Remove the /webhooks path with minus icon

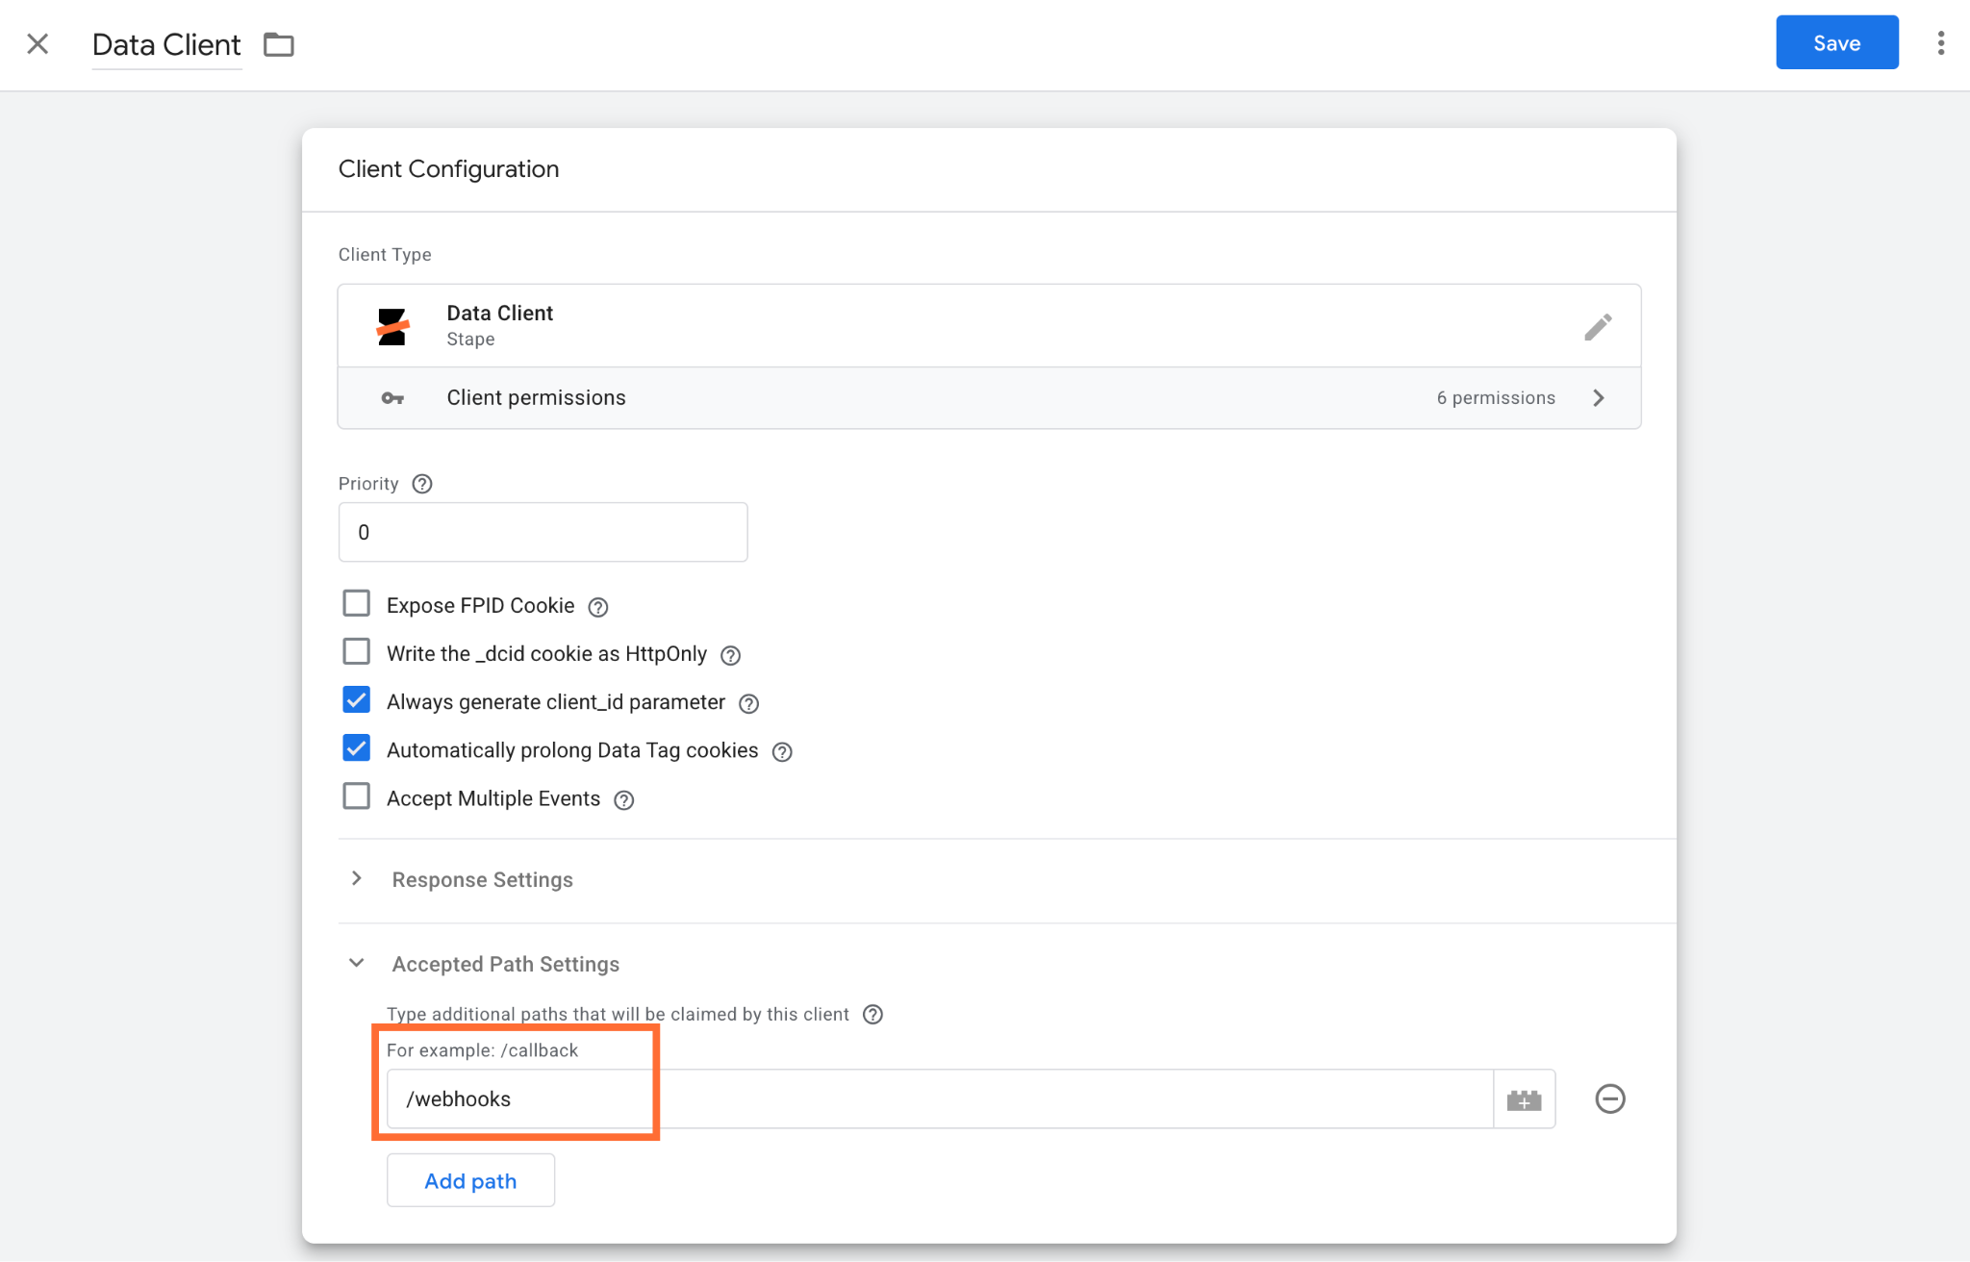1610,1098
